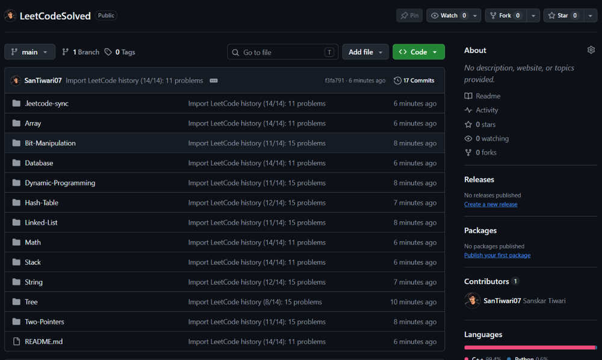Open the Dynamic-Programming folder name
602x360 pixels.
(x=60, y=183)
